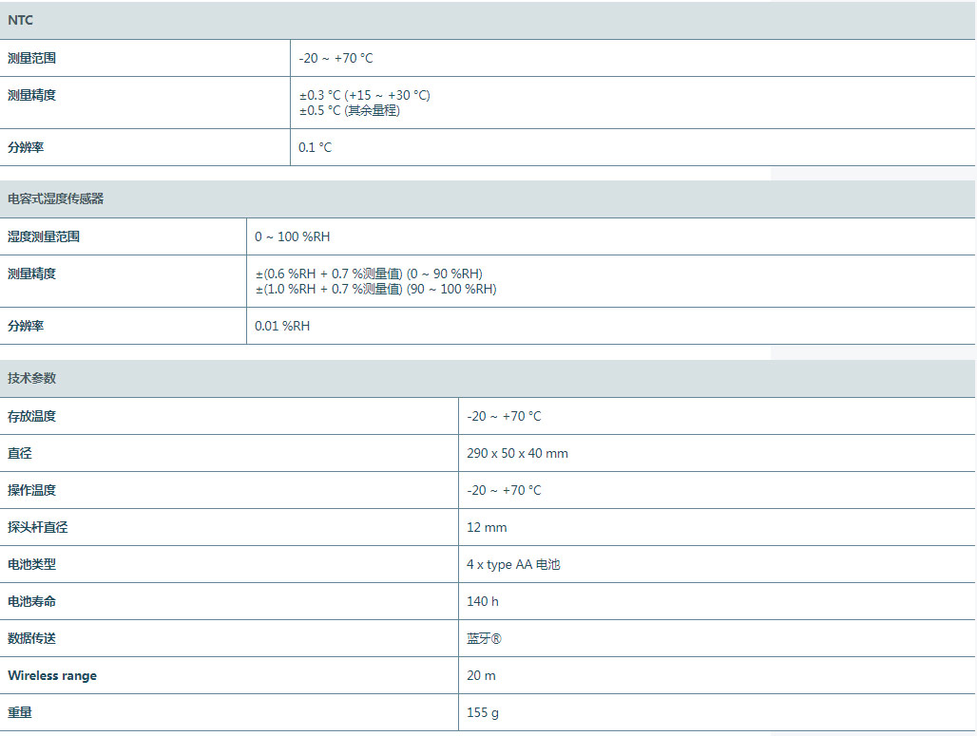Viewport: 977px width, 736px height.
Task: Click the 290 x 50 x 40 mm value
Action: coord(517,453)
